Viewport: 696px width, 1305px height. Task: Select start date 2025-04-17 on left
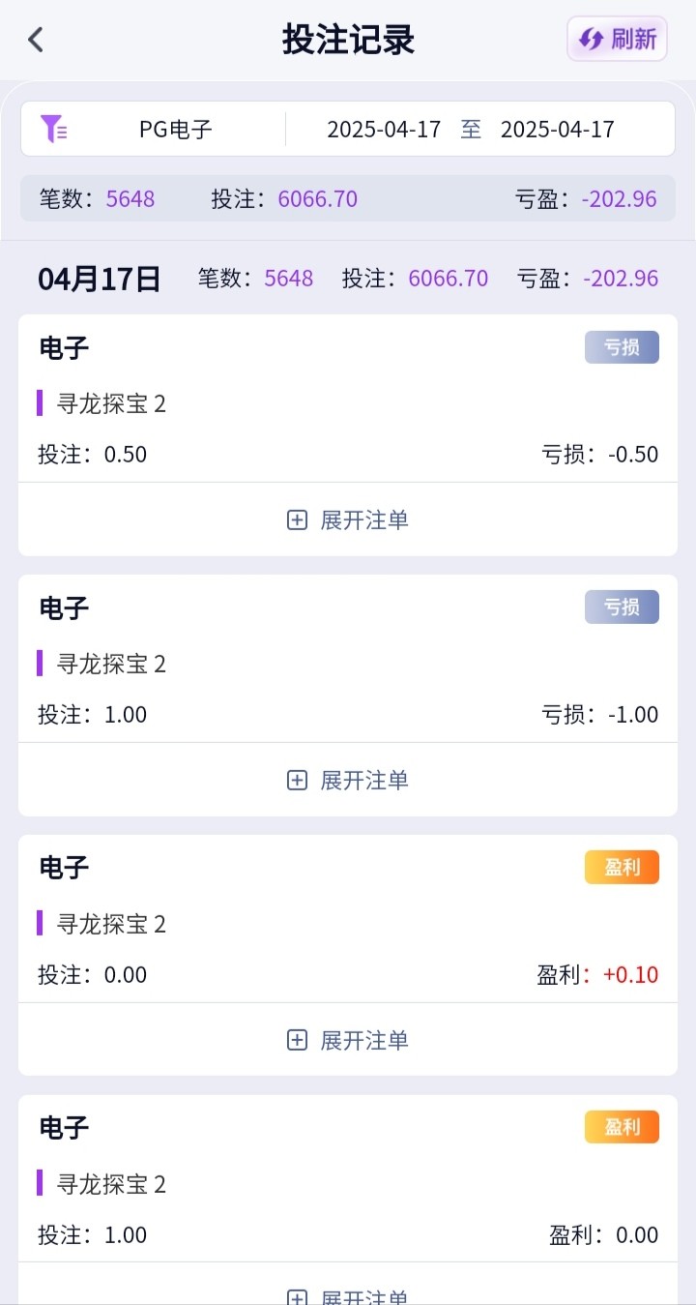(x=384, y=130)
